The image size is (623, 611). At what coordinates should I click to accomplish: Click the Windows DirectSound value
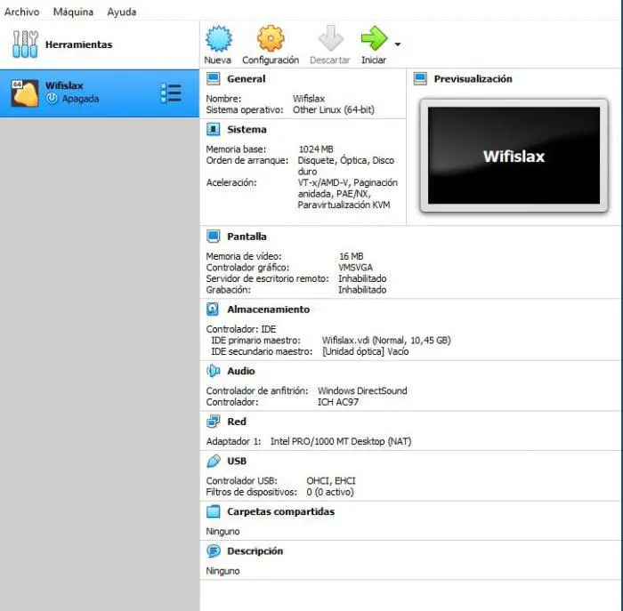tap(362, 390)
